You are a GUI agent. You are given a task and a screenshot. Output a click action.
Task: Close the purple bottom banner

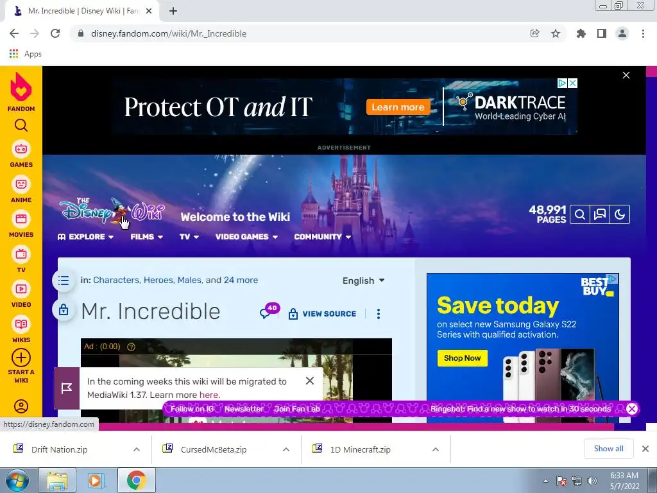point(632,409)
